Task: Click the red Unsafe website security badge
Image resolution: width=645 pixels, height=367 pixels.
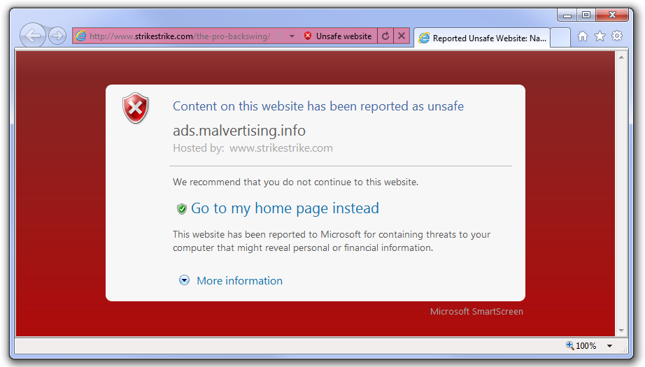Action: (x=338, y=36)
